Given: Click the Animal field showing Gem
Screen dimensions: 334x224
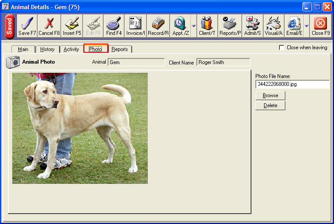Looking at the screenshot, I should tap(136, 62).
